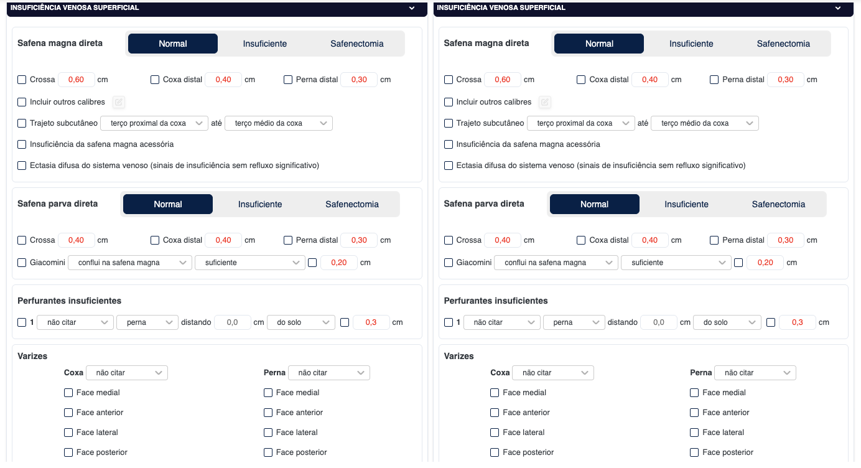
Task: Click edit icon beside 'Incluir outros calibres' in left panel
Action: point(119,102)
